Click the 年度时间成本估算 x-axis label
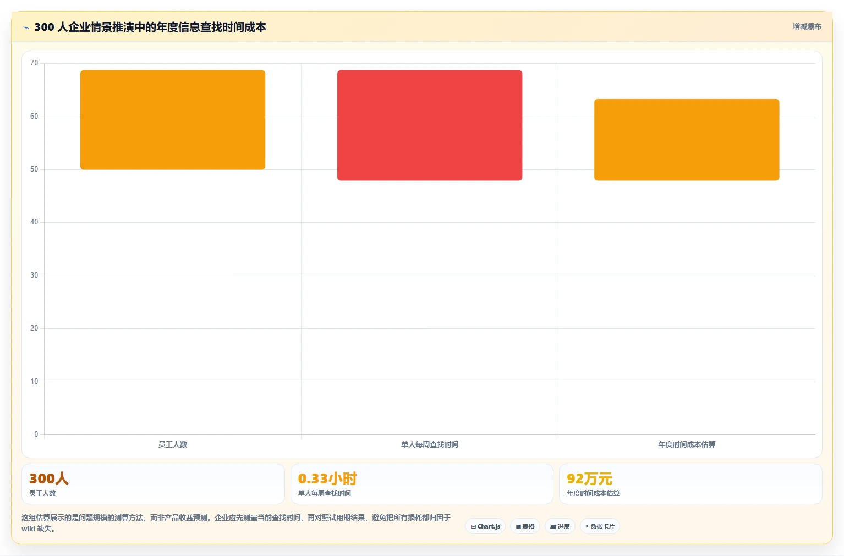The height and width of the screenshot is (556, 844). 687,444
